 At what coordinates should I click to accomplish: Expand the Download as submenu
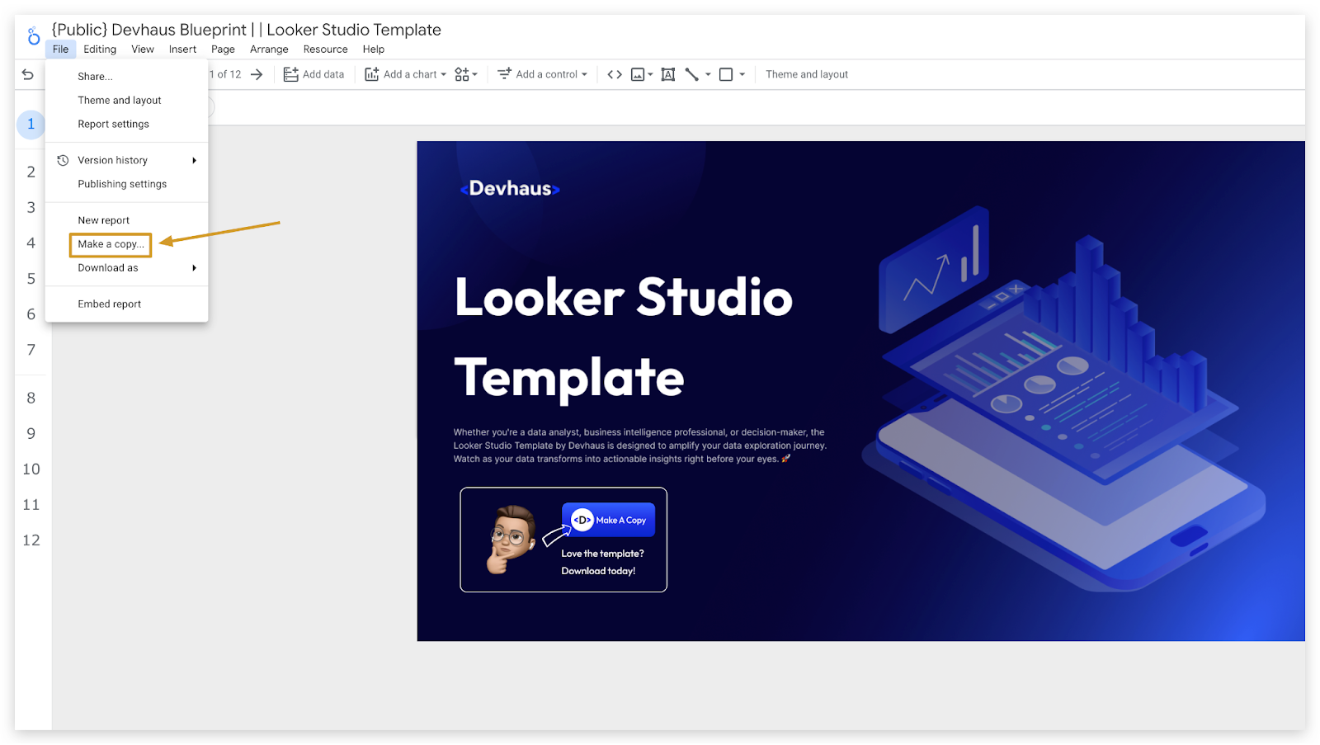(126, 268)
